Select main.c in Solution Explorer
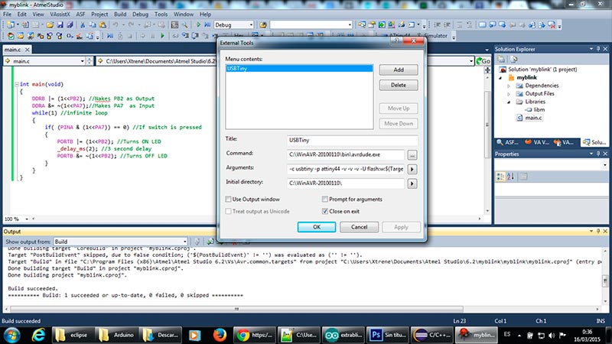 (x=533, y=118)
